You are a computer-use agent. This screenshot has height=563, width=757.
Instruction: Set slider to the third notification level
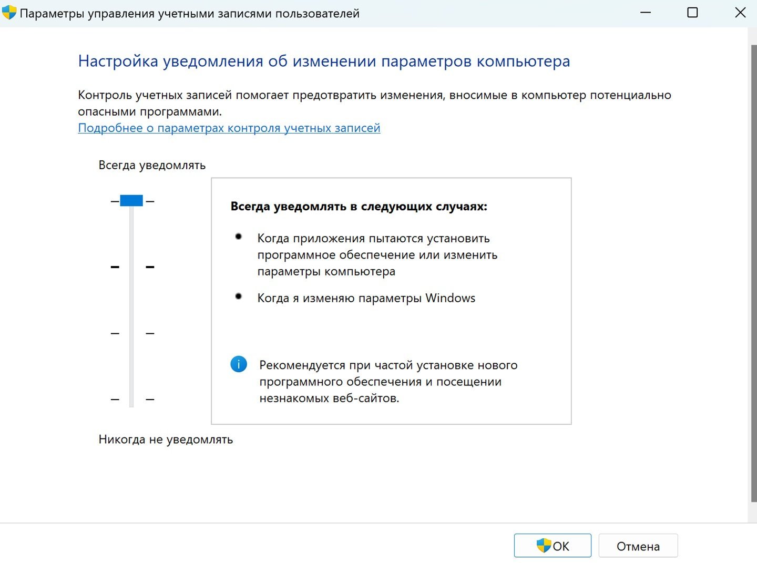pos(131,333)
